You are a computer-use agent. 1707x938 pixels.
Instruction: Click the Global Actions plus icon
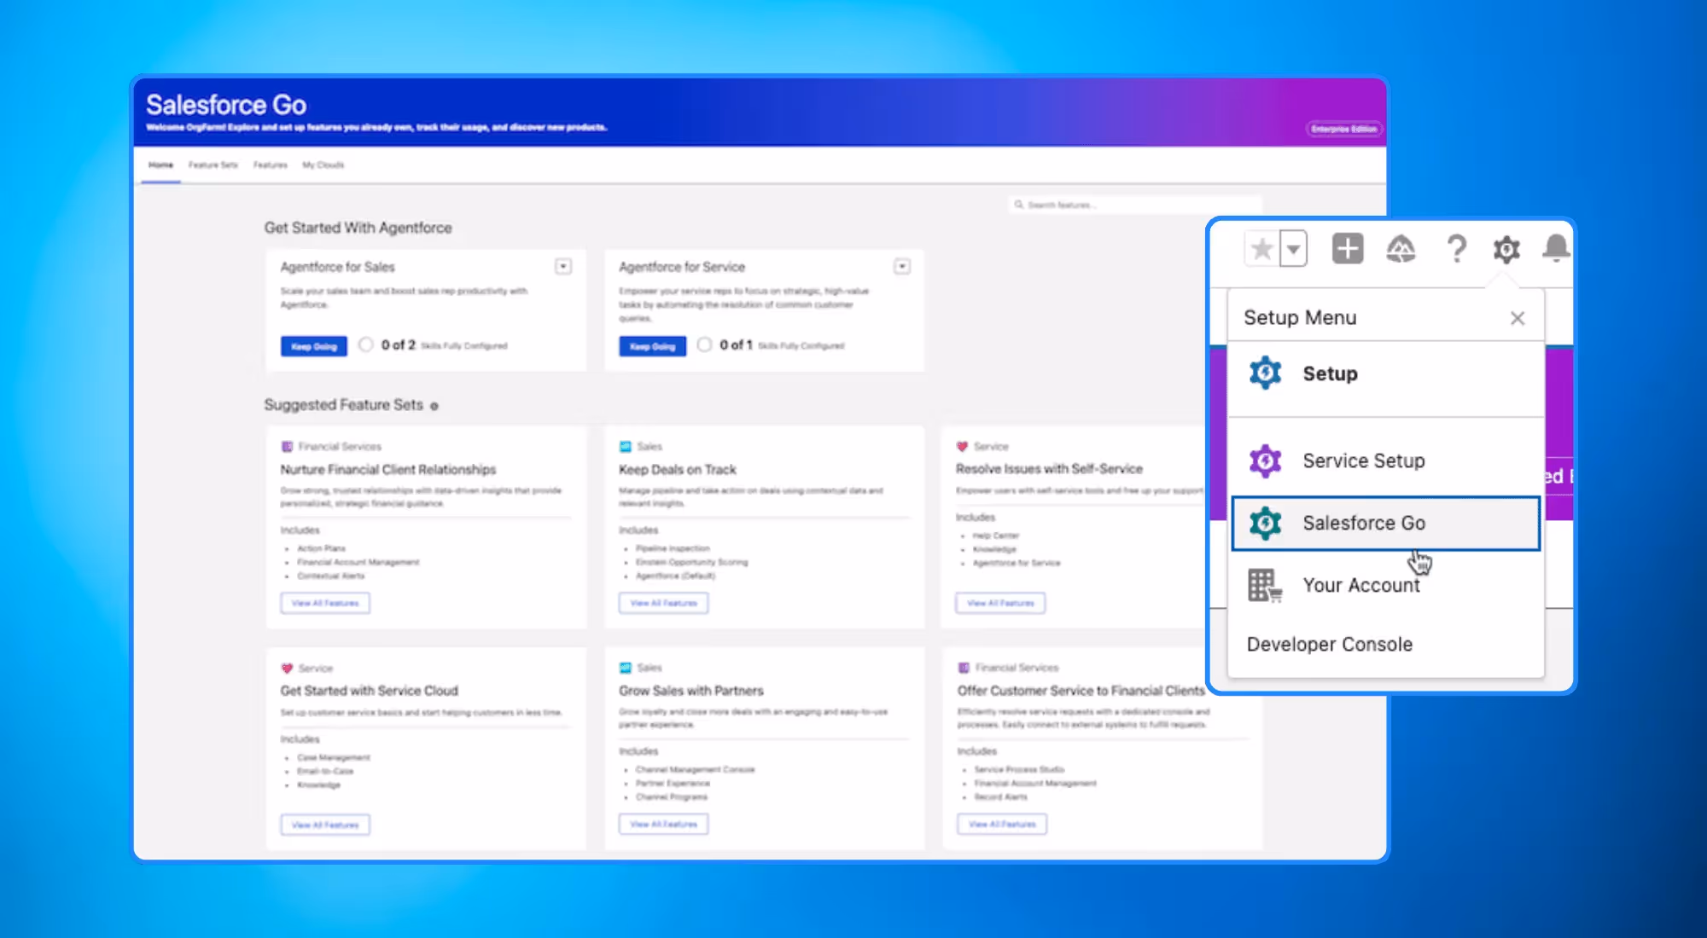point(1348,249)
